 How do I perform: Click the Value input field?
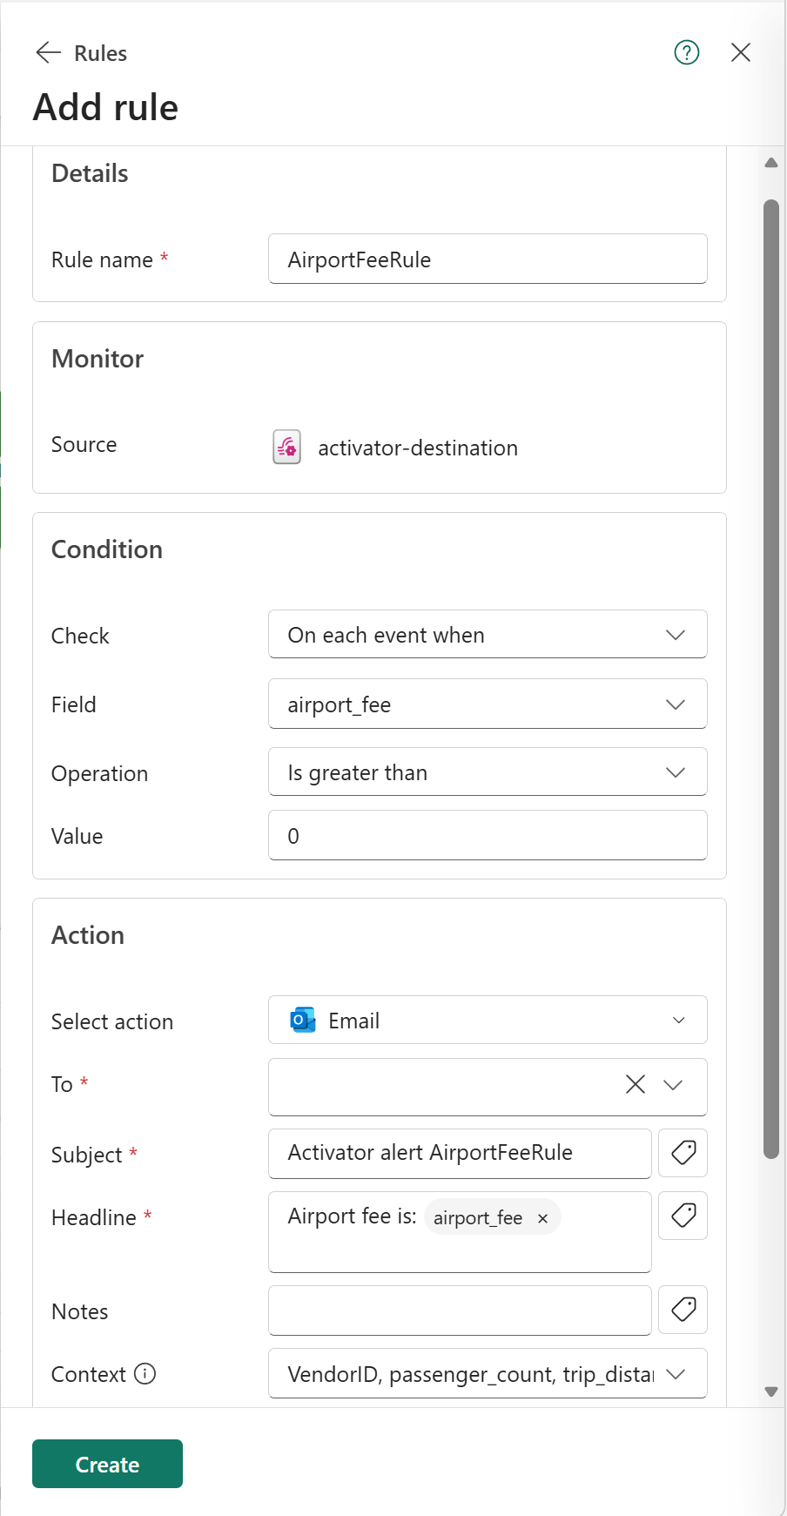tap(488, 836)
